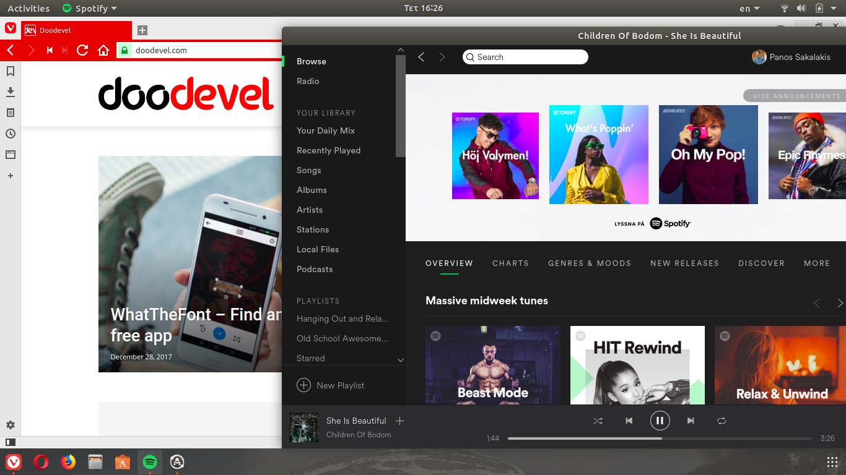This screenshot has width=846, height=475.
Task: Launch Spotify from the dock
Action: 149,461
